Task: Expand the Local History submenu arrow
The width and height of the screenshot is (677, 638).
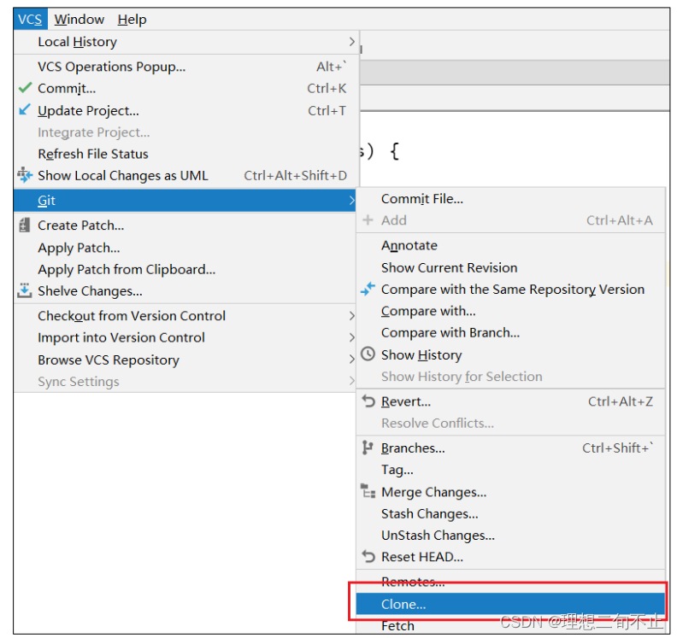Action: (x=352, y=42)
